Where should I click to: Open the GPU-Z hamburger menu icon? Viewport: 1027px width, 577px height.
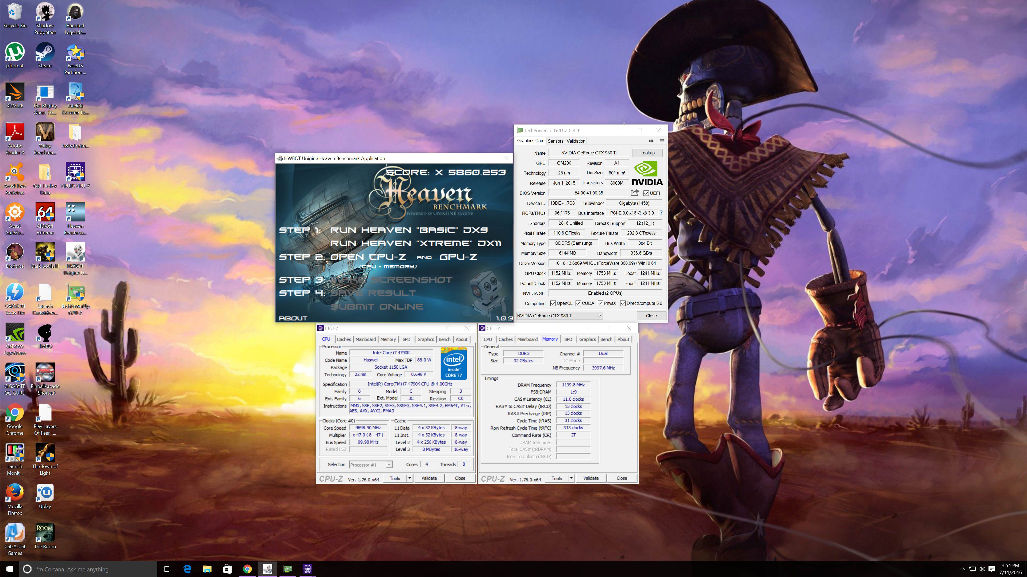click(662, 141)
